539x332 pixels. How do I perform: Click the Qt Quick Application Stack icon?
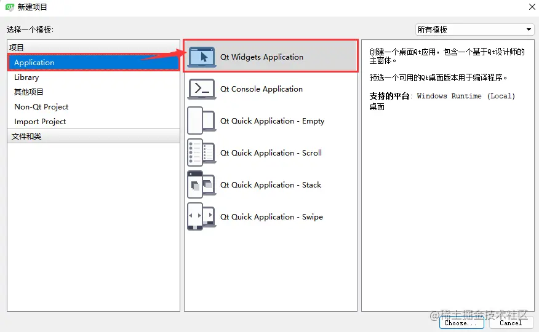[202, 184]
